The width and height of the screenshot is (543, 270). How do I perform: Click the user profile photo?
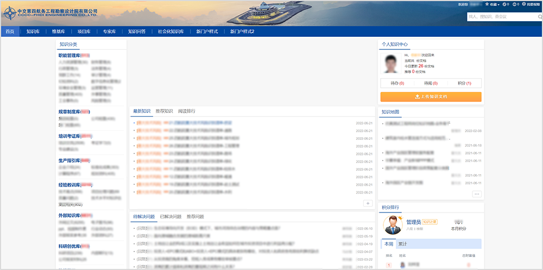390,63
